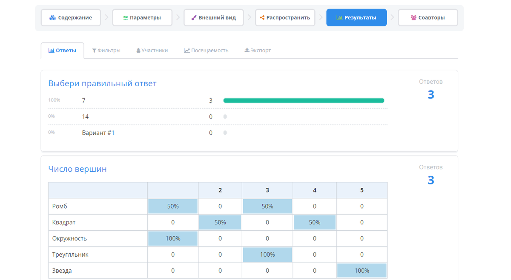
Task: Click column header 2
Action: [x=220, y=190]
